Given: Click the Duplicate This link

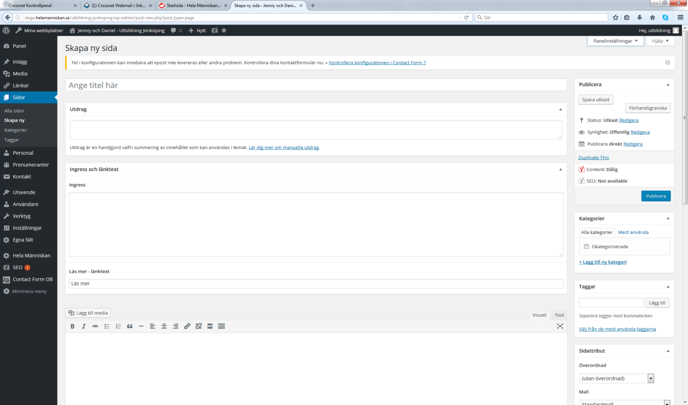Looking at the screenshot, I should 594,158.
